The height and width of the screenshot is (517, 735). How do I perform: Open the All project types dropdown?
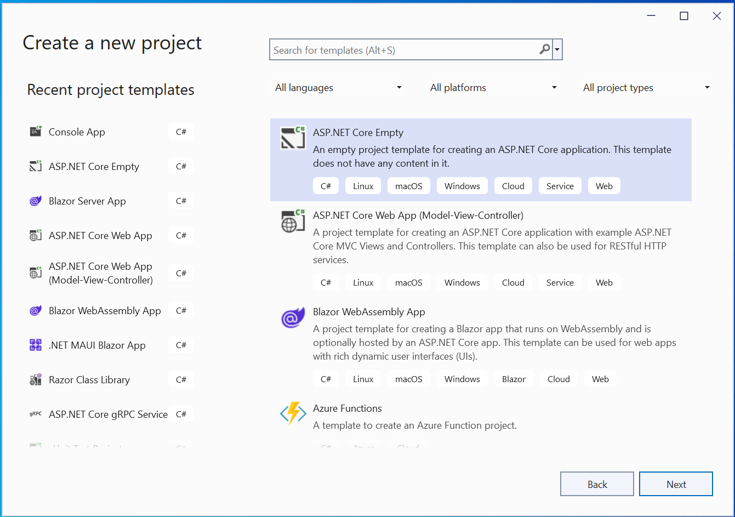[x=646, y=88]
